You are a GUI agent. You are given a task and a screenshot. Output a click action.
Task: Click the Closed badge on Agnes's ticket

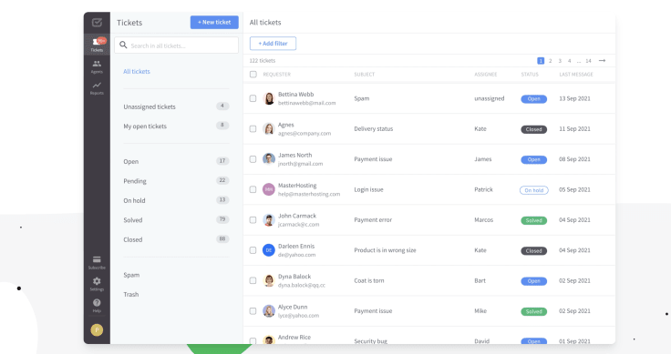pos(533,129)
